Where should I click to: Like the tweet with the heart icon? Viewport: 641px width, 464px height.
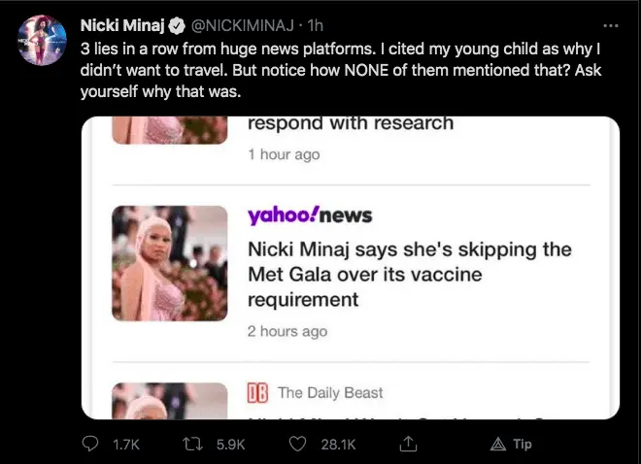click(x=301, y=444)
